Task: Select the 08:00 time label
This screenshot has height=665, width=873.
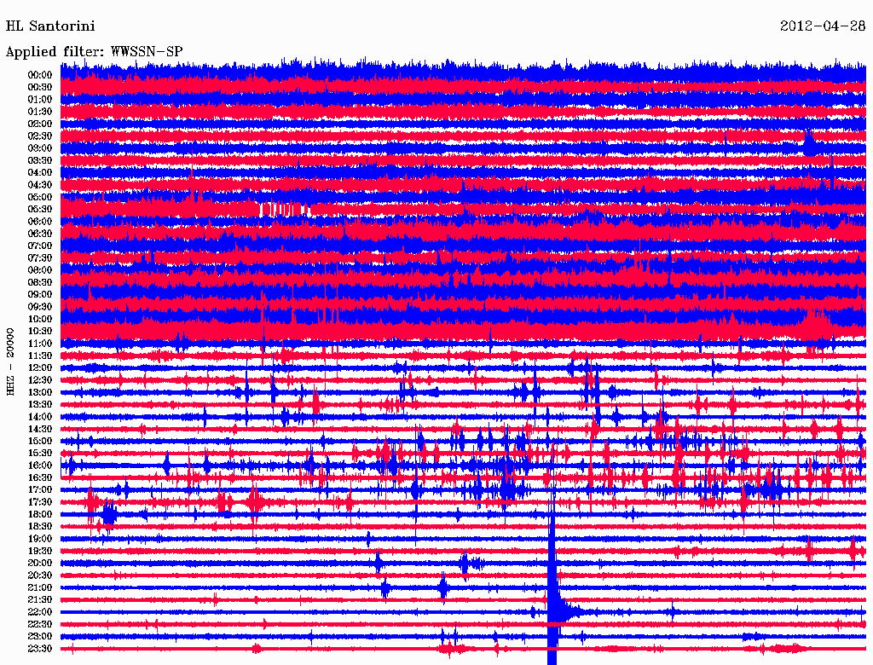Action: (40, 270)
